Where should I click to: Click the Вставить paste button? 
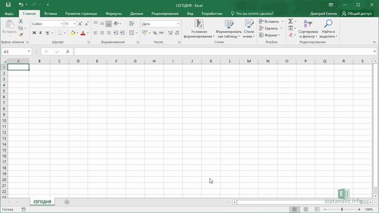pyautogui.click(x=9, y=27)
